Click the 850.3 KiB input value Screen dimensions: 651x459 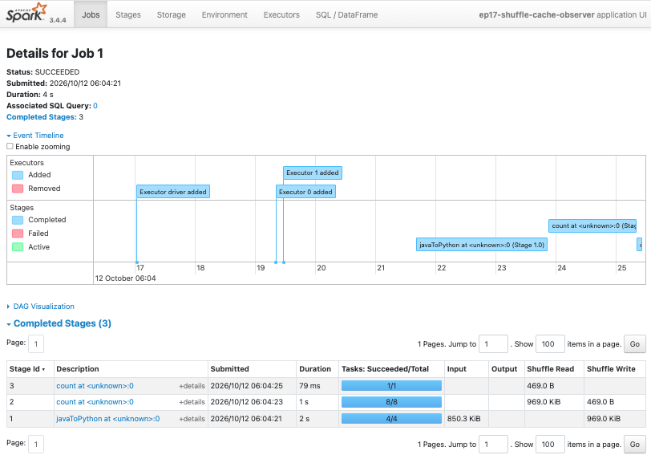pos(463,419)
